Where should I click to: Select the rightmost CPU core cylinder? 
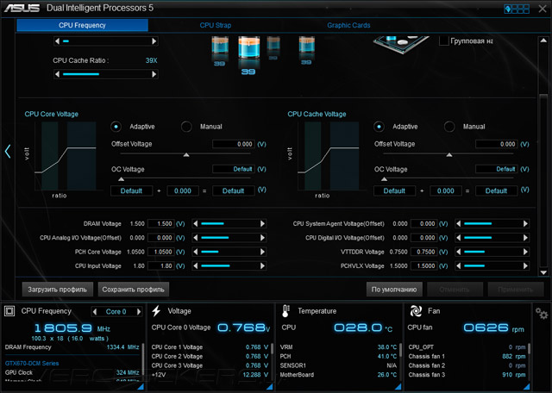[x=307, y=45]
